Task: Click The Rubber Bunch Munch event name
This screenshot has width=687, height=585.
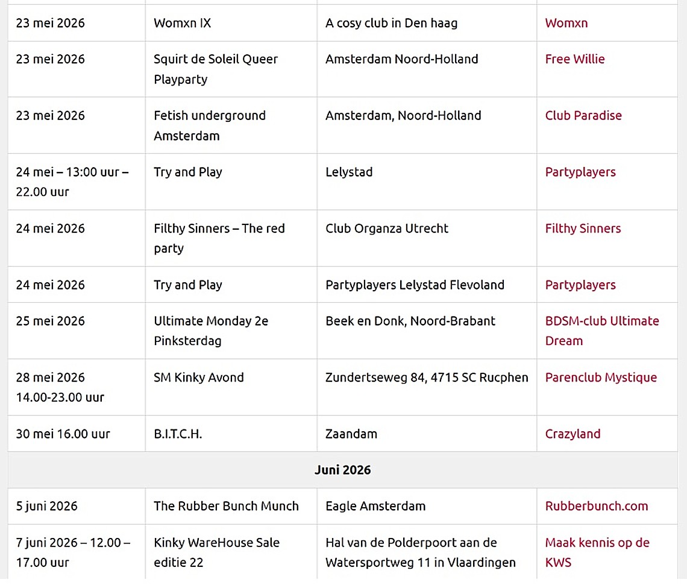Action: [226, 507]
